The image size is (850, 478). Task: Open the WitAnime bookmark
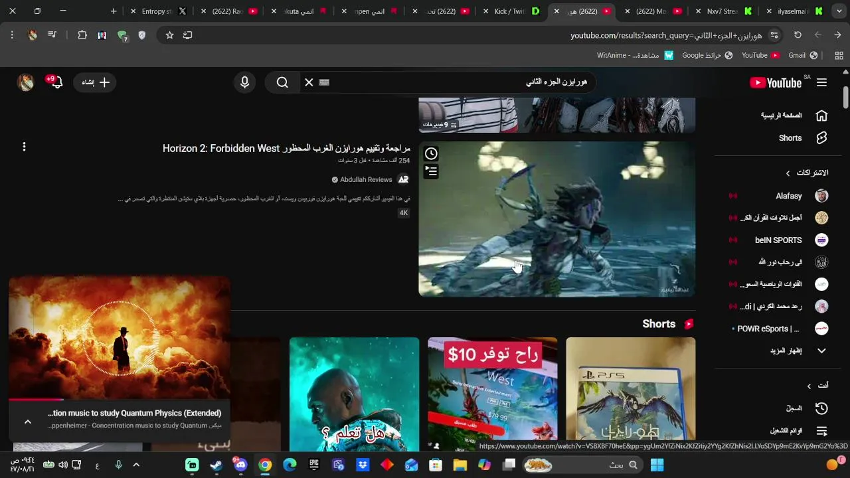pyautogui.click(x=635, y=56)
